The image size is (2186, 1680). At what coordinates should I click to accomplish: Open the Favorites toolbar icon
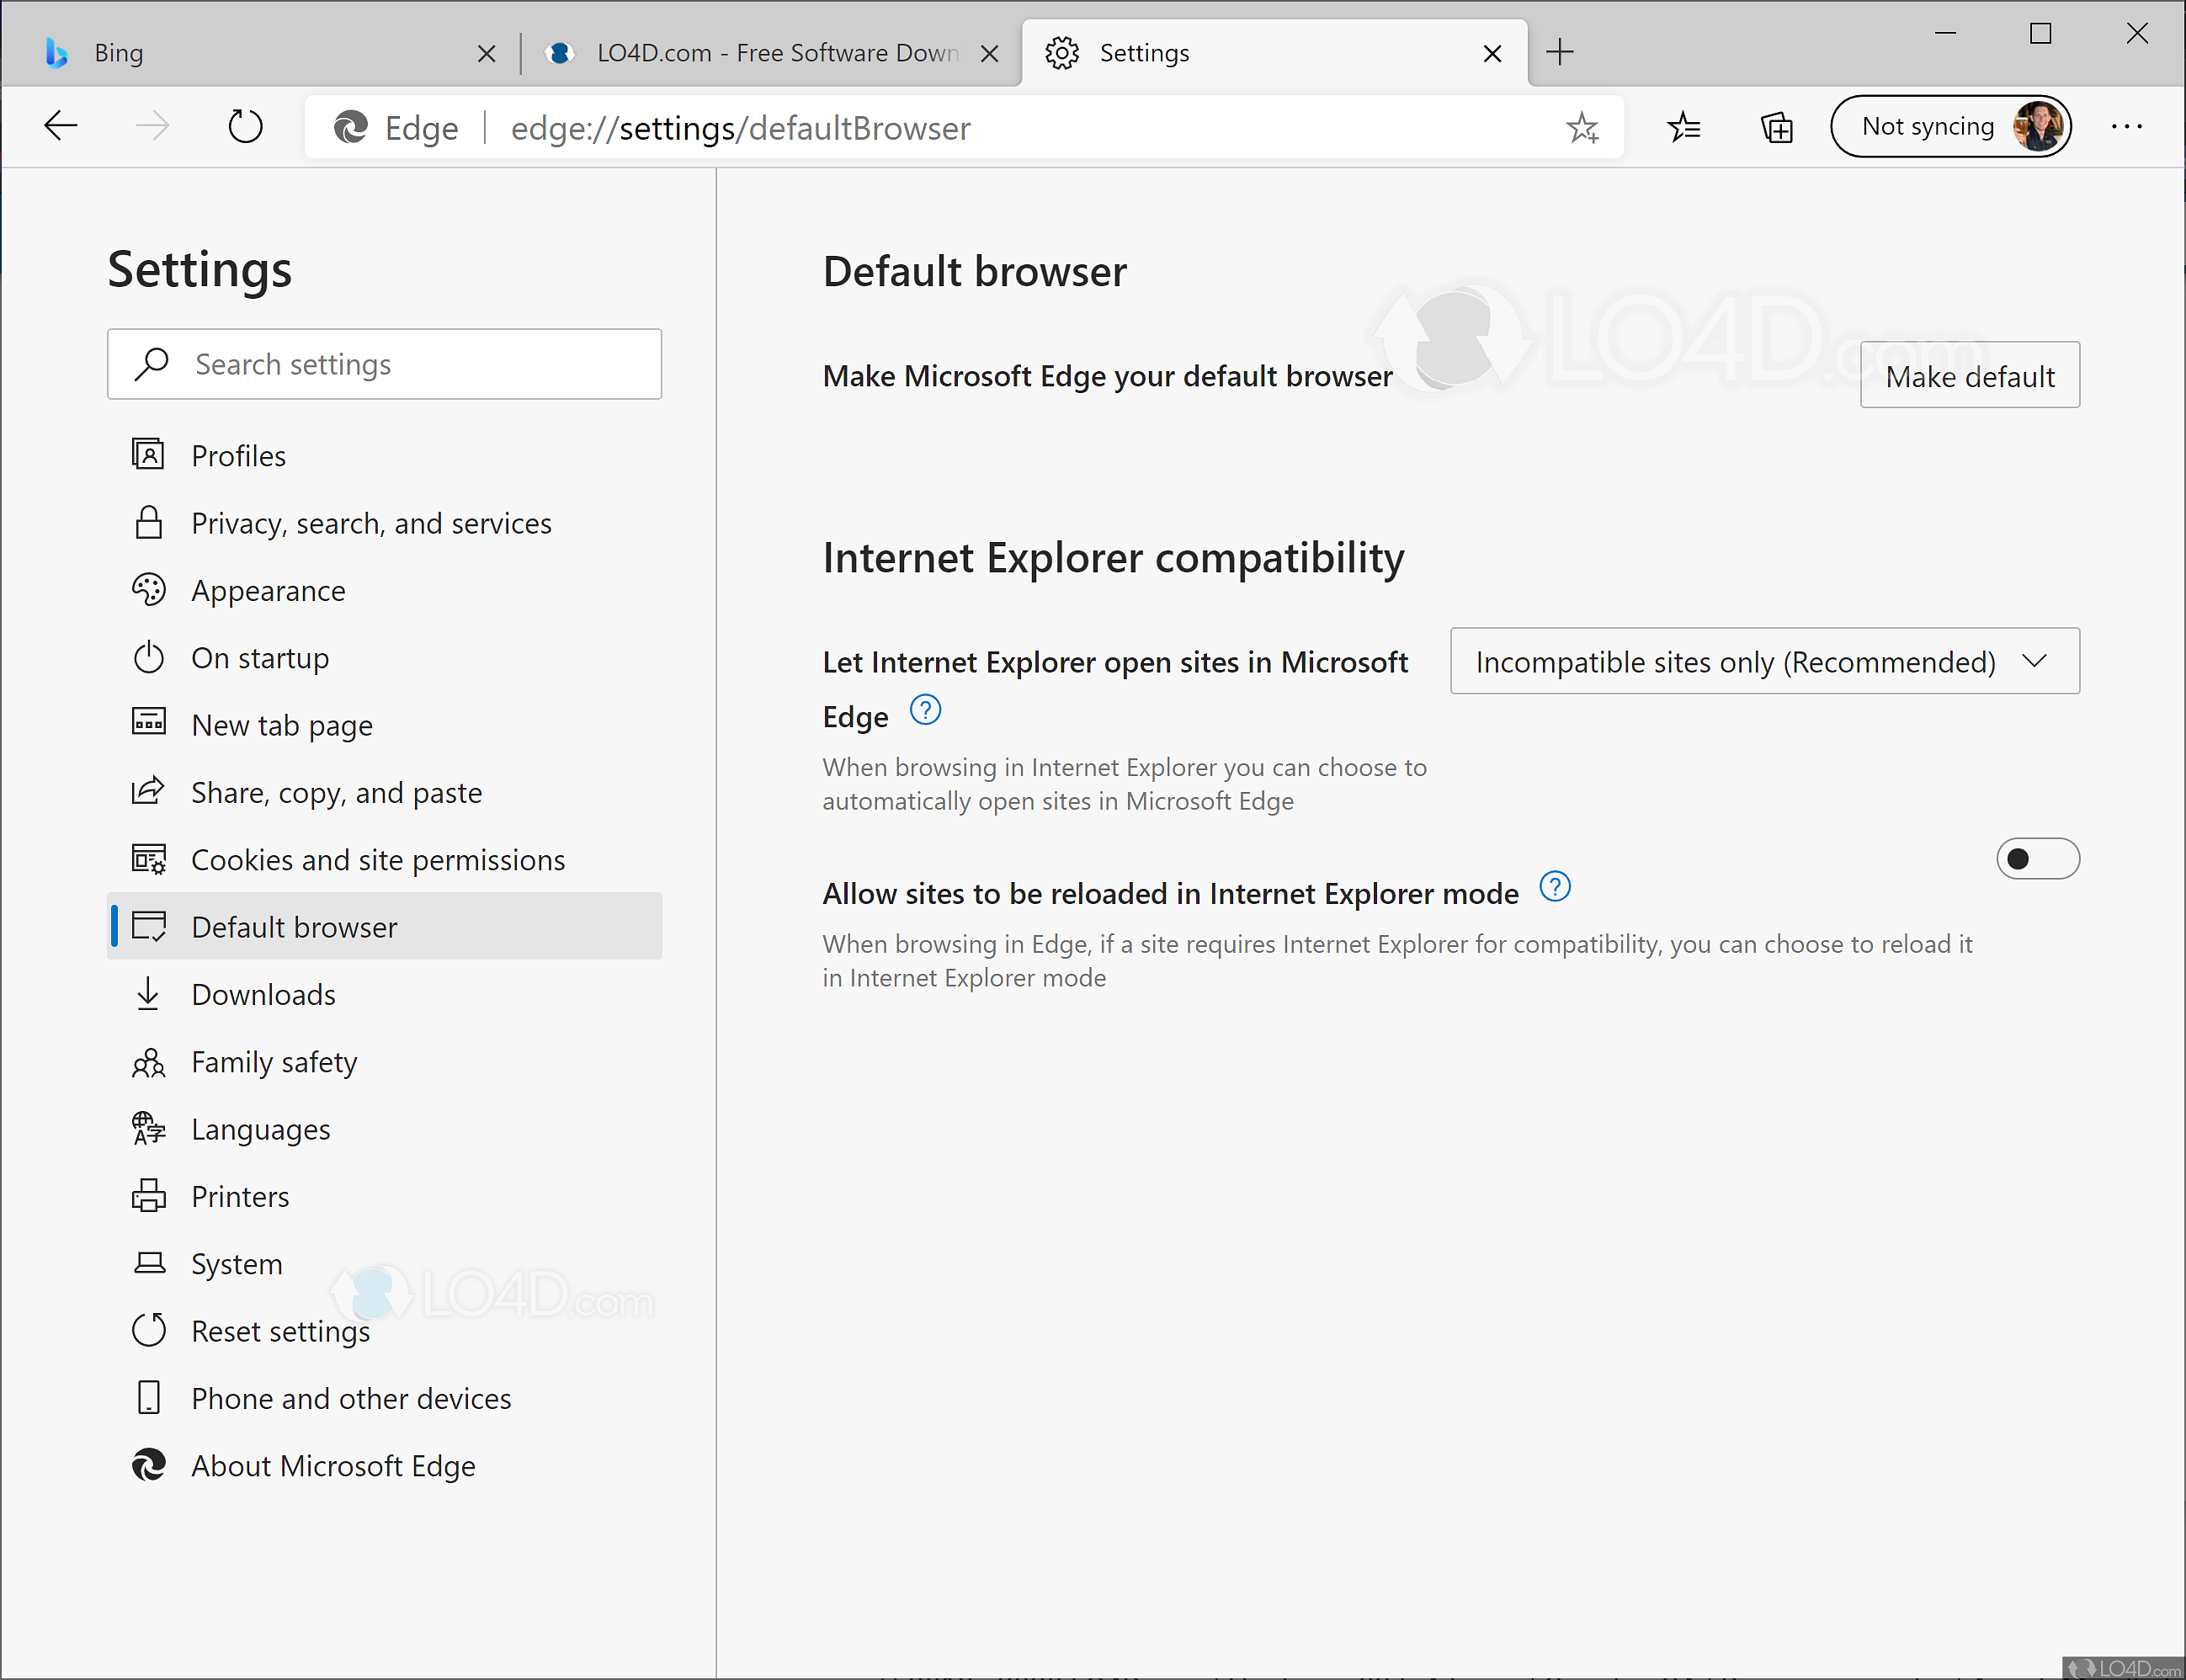point(1684,126)
